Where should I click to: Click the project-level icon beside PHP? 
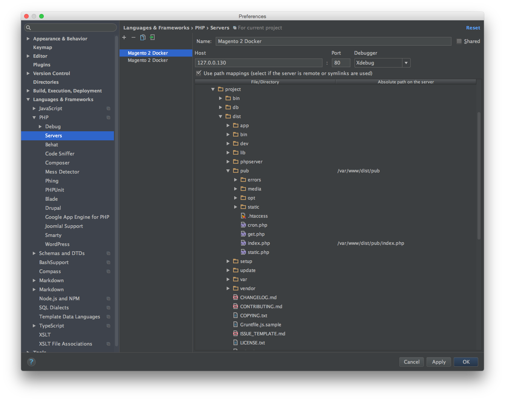click(x=108, y=118)
